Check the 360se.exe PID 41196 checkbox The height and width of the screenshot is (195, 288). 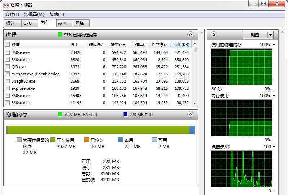pyautogui.click(x=7, y=103)
